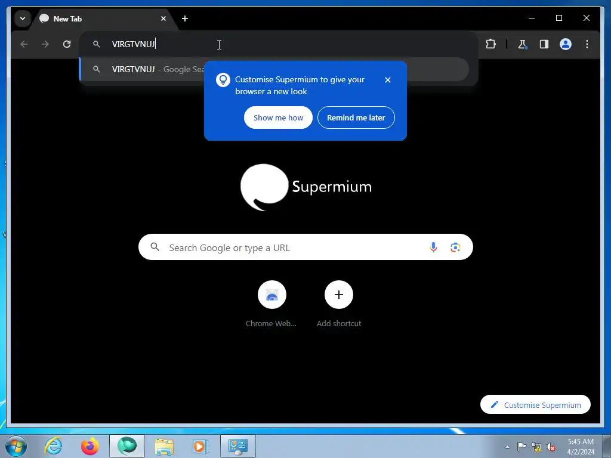Viewport: 611px width, 458px height.
Task: Open Windows Media Player from taskbar
Action: point(200,446)
